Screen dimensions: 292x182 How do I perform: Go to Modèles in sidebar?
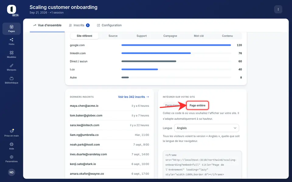click(12, 54)
